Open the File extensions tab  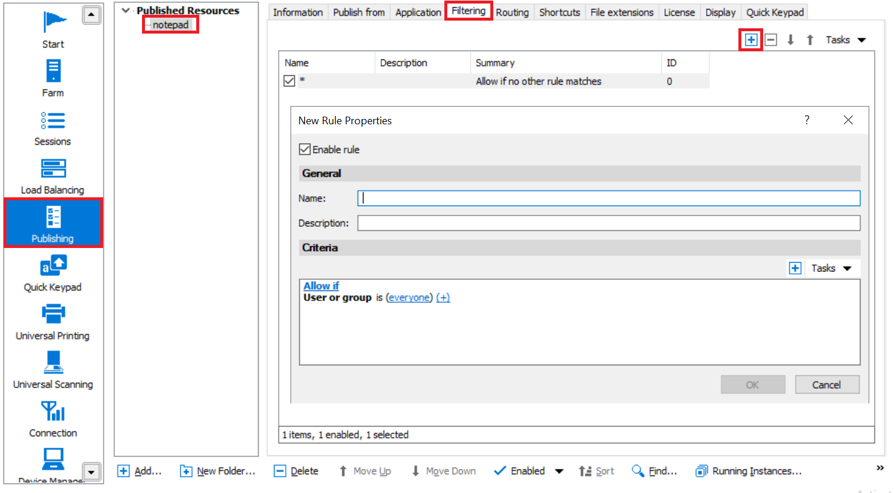coord(622,12)
